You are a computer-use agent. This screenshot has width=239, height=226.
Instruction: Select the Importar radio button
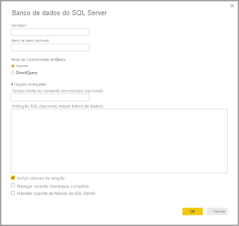[13, 66]
